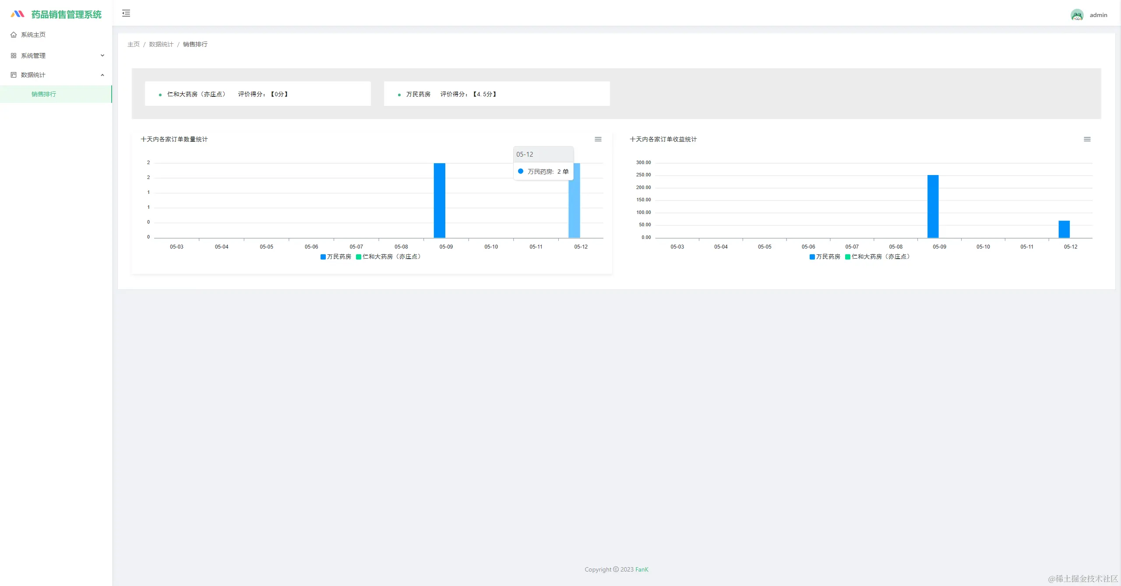Open the order revenue chart menu icon

pos(1087,139)
